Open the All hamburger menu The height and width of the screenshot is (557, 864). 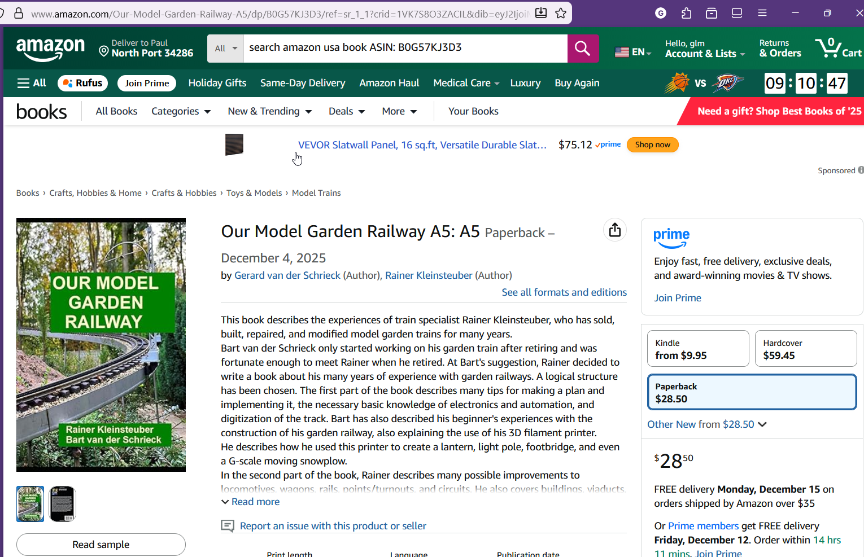(32, 83)
